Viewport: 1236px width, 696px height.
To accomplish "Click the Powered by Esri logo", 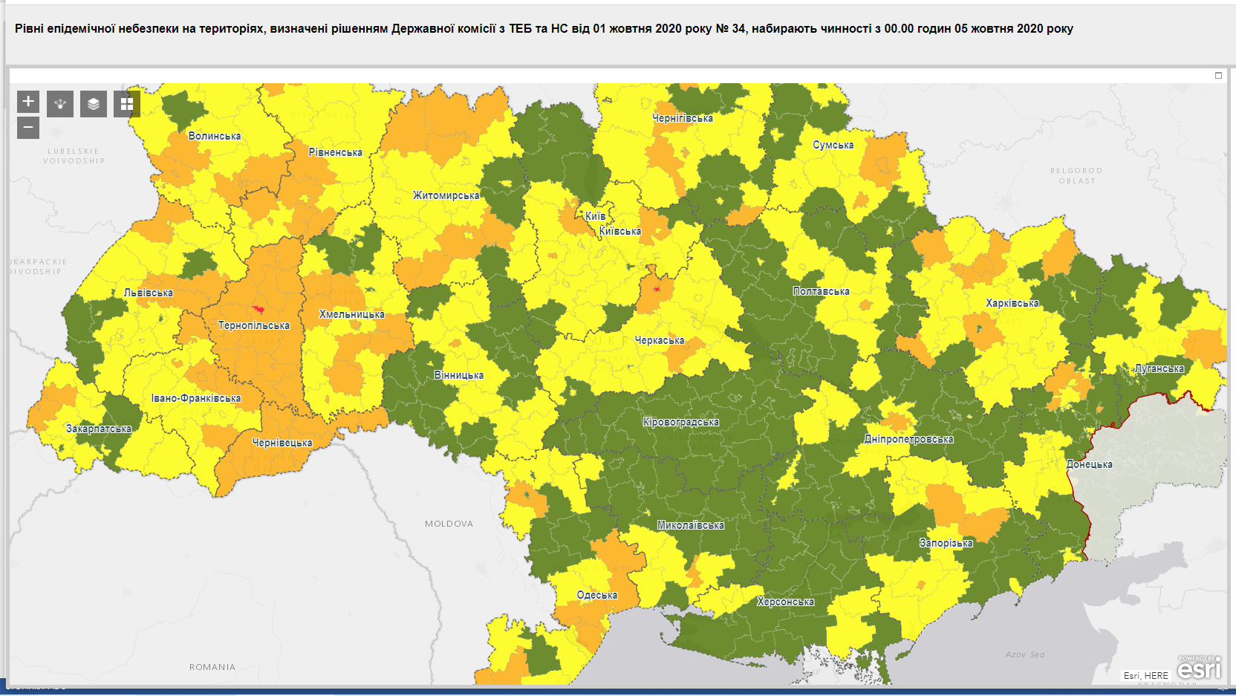I will [1199, 668].
